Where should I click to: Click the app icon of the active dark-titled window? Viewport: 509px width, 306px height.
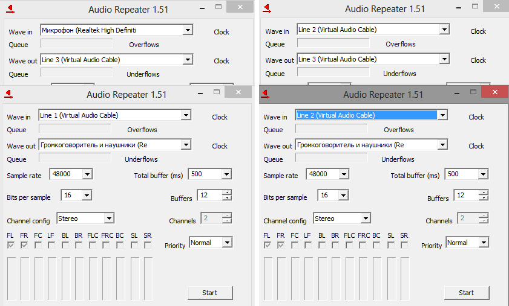[x=266, y=94]
